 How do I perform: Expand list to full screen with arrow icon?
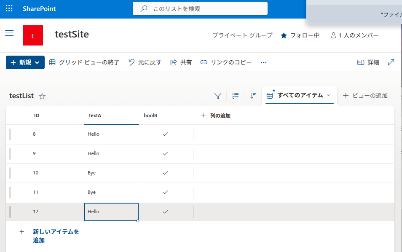pyautogui.click(x=391, y=62)
